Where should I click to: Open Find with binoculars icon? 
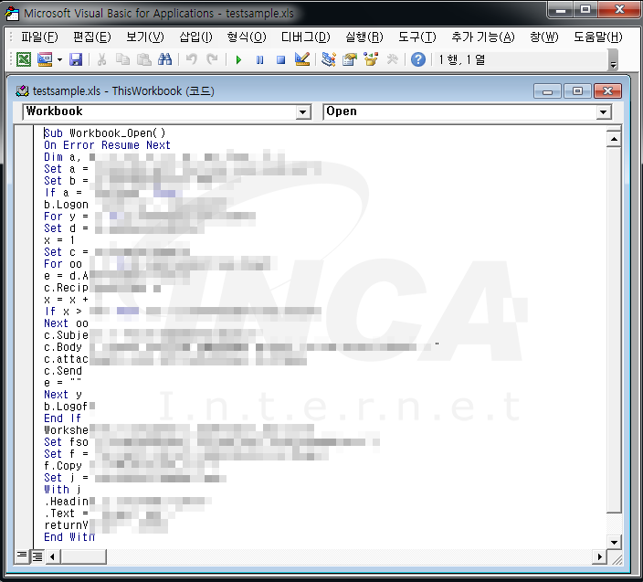click(x=164, y=60)
